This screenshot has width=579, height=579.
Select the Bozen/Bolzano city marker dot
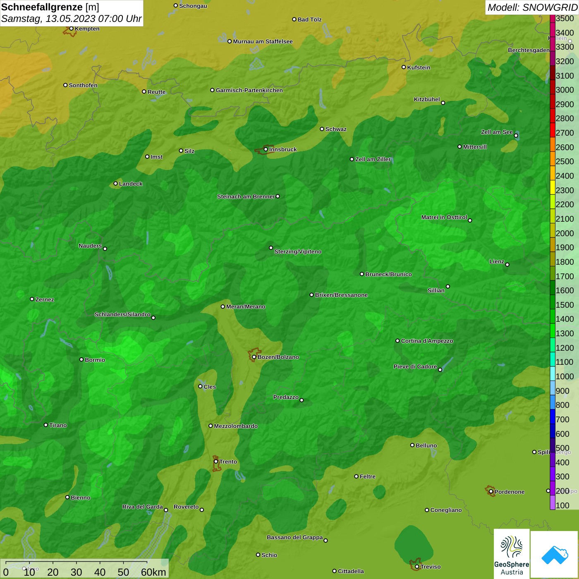point(254,357)
